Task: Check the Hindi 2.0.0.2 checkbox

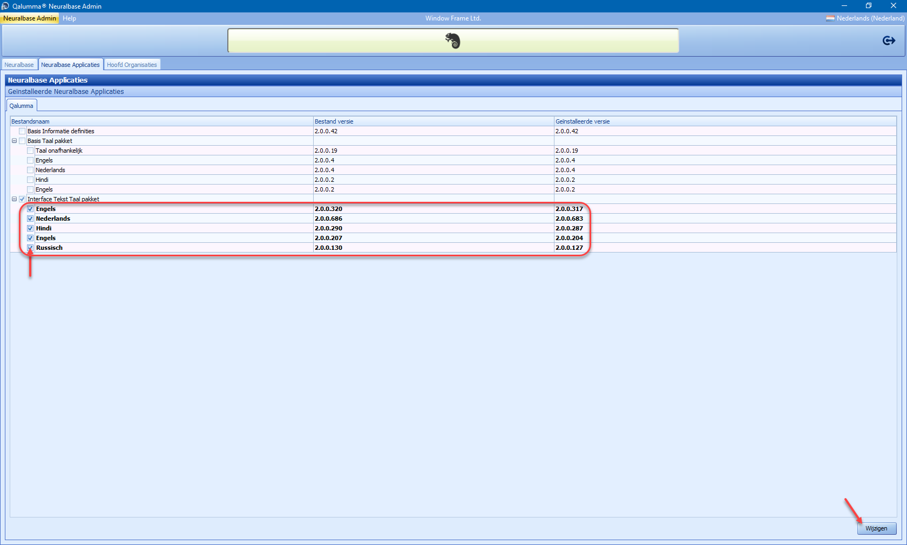Action: point(30,180)
